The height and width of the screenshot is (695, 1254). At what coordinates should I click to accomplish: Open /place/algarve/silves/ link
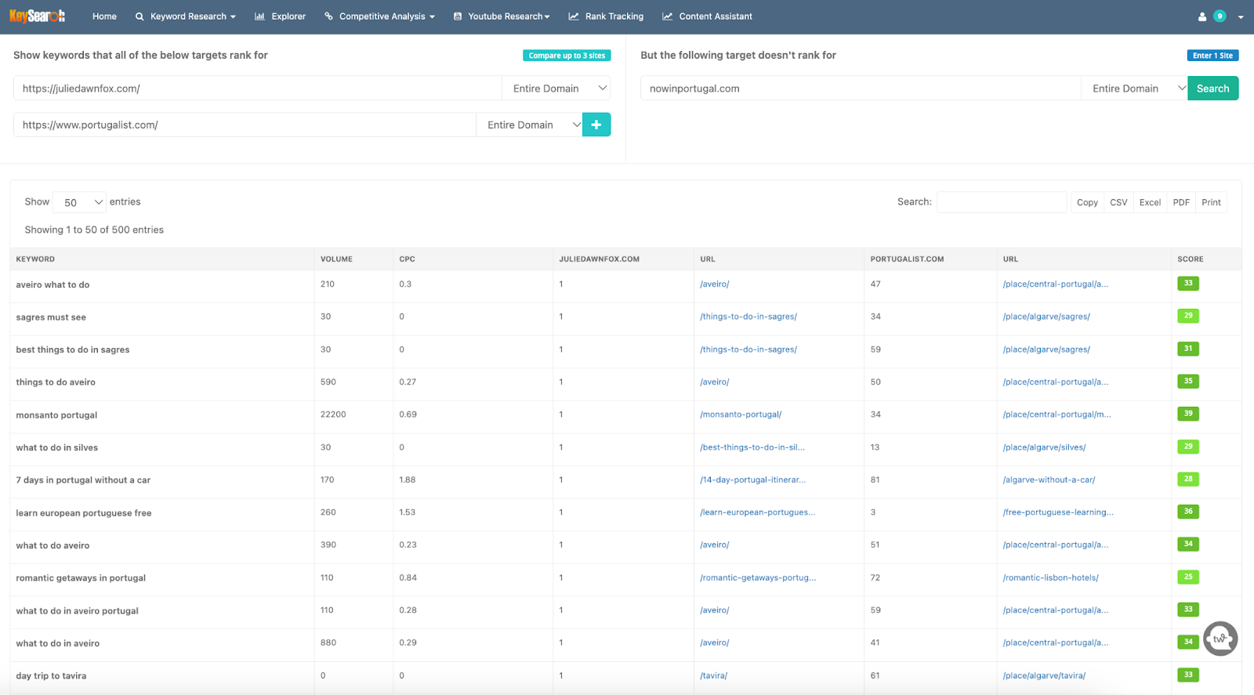(1044, 447)
